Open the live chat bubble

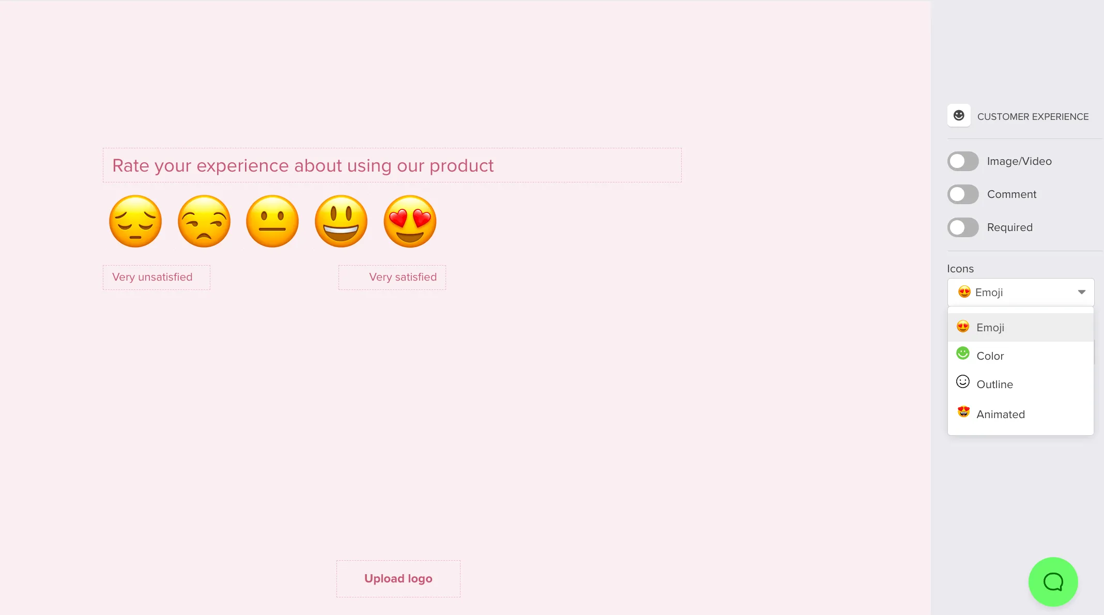pos(1053,581)
